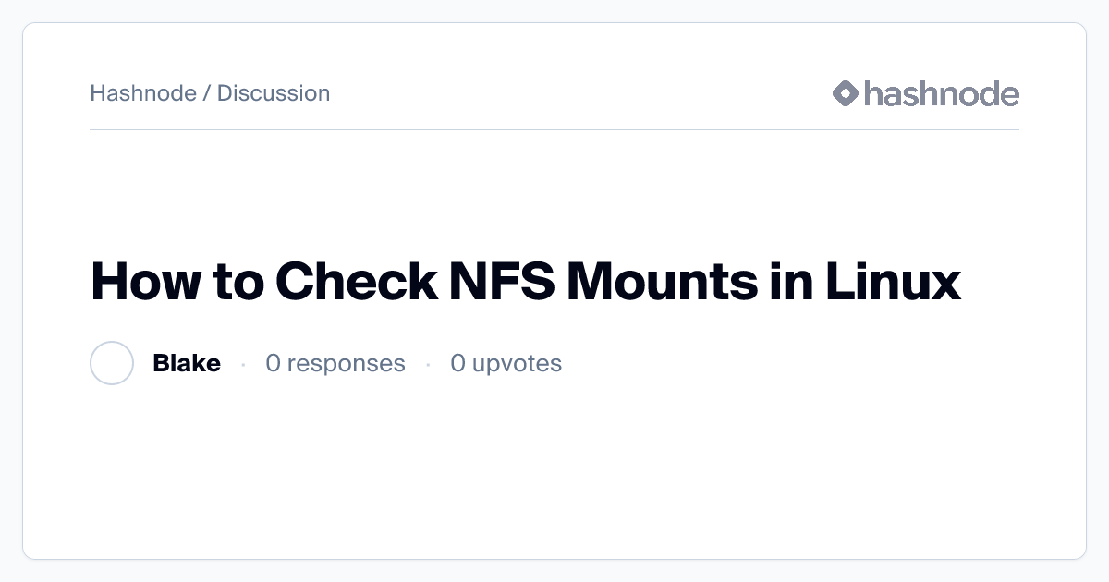This screenshot has height=582, width=1109.
Task: Click the Hashnode diamond logo icon
Action: click(x=846, y=93)
